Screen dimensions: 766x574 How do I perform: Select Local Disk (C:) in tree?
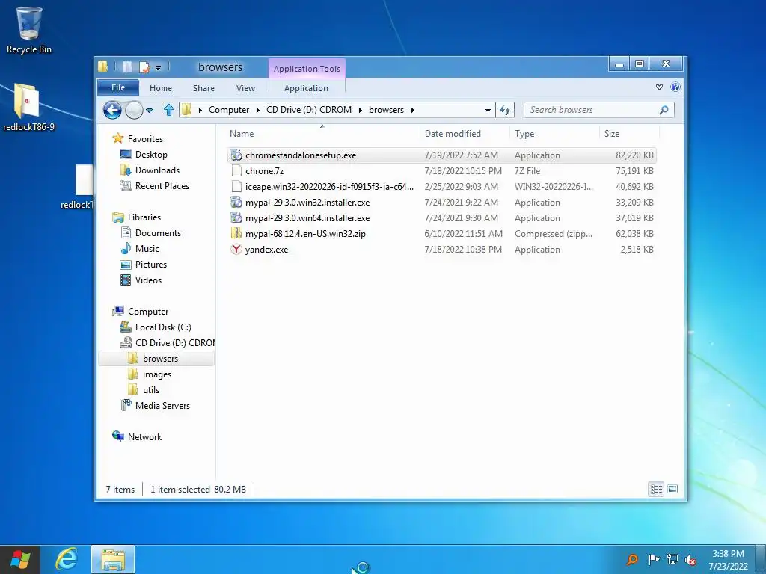pos(163,327)
